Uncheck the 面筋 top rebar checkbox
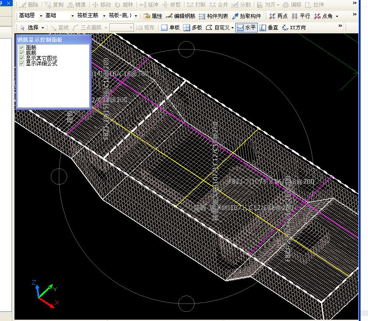 (x=22, y=48)
